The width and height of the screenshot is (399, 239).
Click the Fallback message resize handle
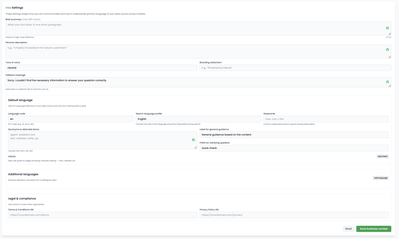pos(390,86)
